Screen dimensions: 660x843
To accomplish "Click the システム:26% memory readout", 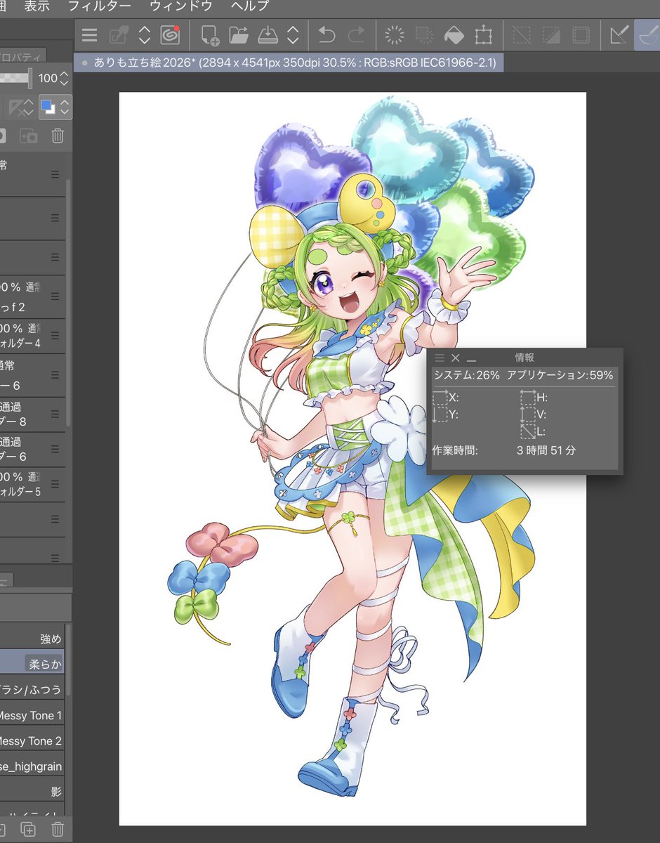I will [467, 375].
